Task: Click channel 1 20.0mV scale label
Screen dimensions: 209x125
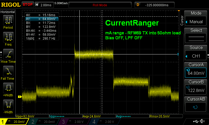Action: click(19, 122)
